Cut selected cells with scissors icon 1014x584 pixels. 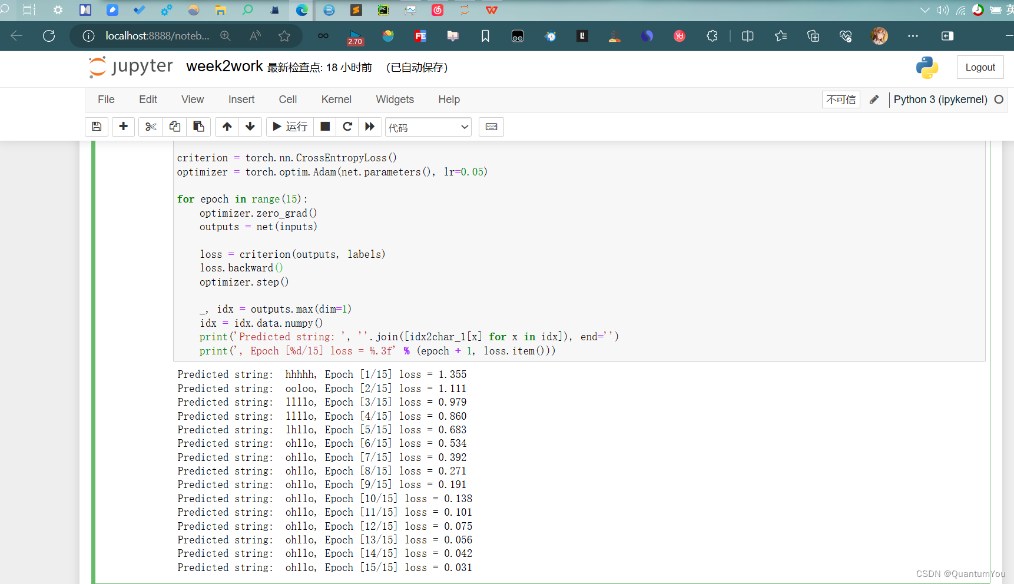tap(151, 127)
